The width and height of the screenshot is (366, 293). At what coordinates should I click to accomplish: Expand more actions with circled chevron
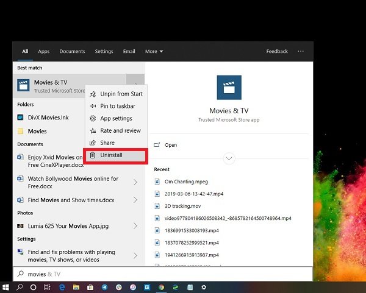pos(229,158)
